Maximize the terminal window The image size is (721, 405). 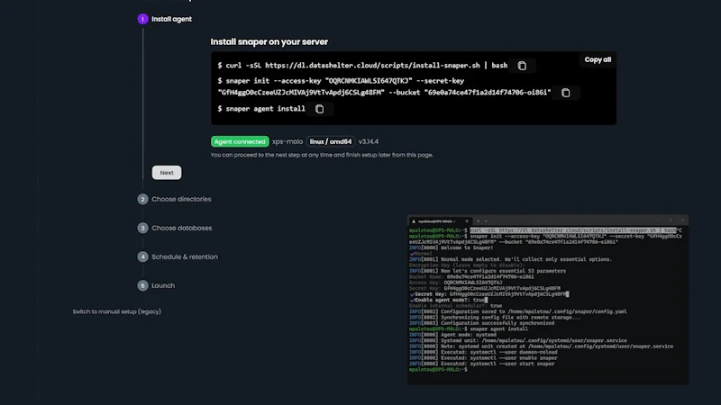point(671,220)
